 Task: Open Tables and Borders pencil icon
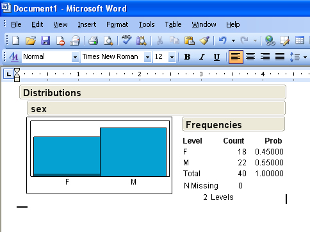click(284, 40)
